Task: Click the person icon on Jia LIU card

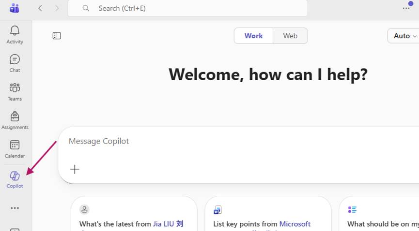Action: (84, 209)
